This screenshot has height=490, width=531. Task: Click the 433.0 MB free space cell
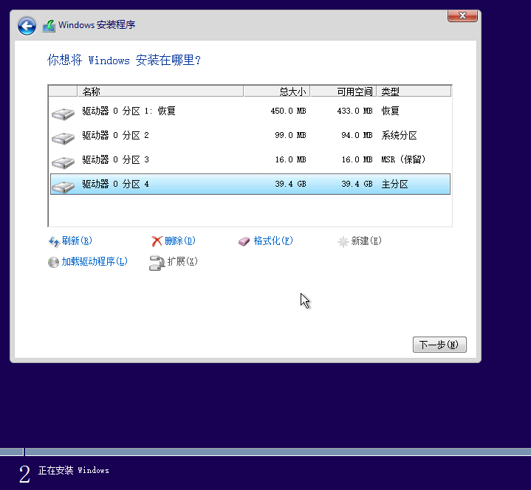tap(355, 111)
